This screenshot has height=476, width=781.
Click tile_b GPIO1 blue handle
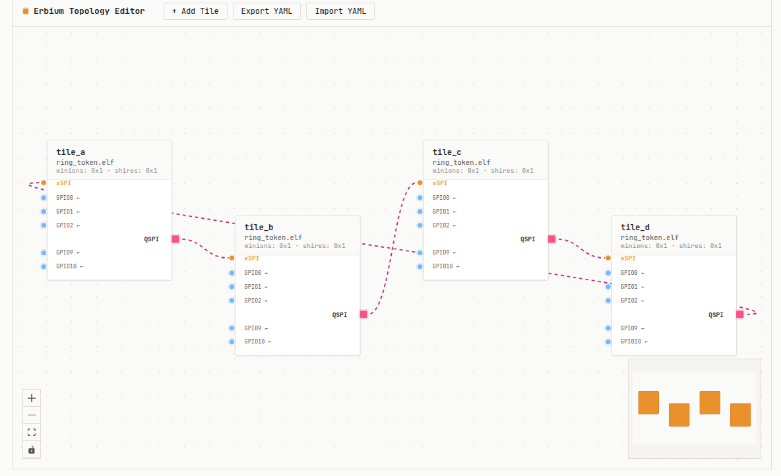[232, 287]
